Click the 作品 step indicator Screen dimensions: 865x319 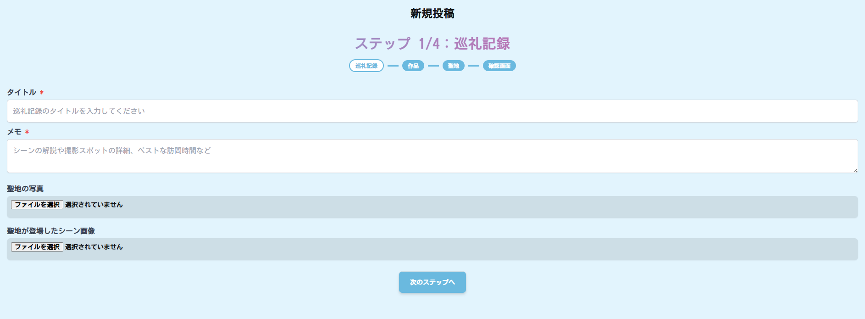pos(412,66)
